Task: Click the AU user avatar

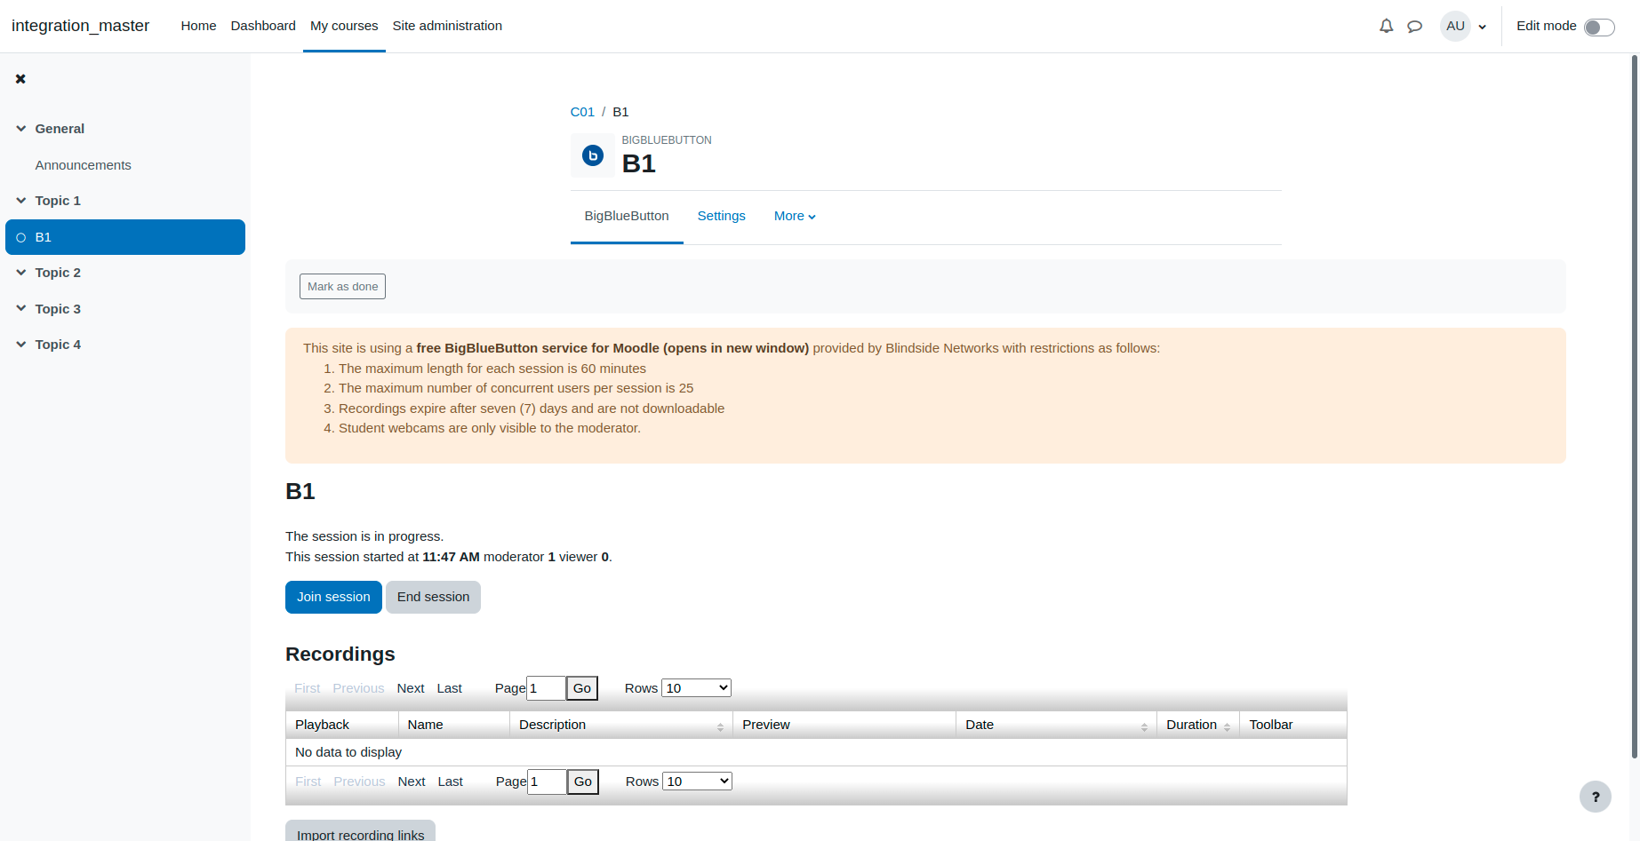Action: pyautogui.click(x=1455, y=26)
